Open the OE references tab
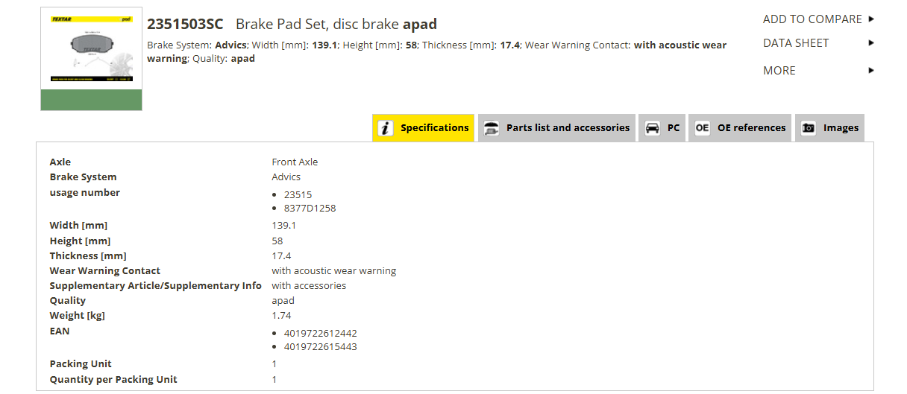 point(740,127)
